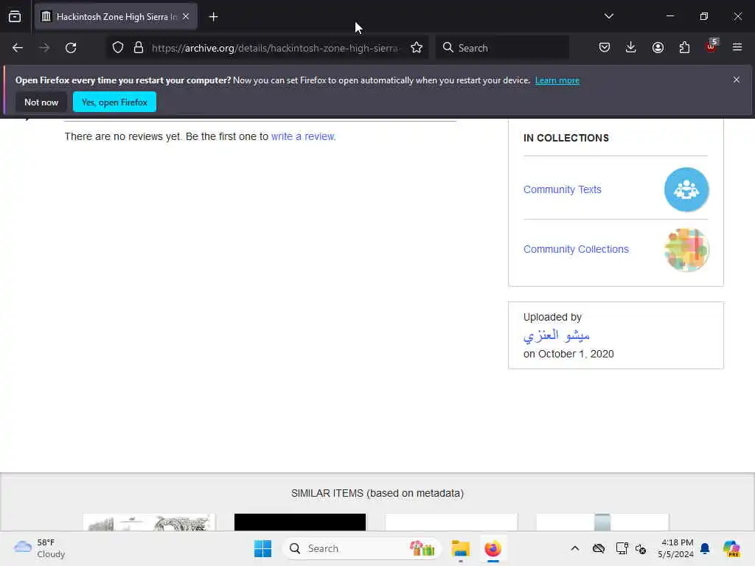Go back to the previous page

click(x=18, y=48)
